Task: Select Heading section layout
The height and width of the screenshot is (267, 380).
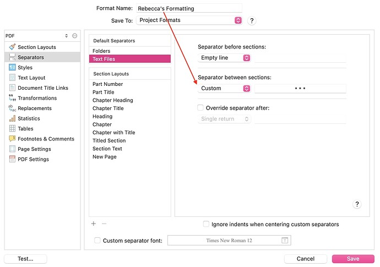Action: pos(130,116)
